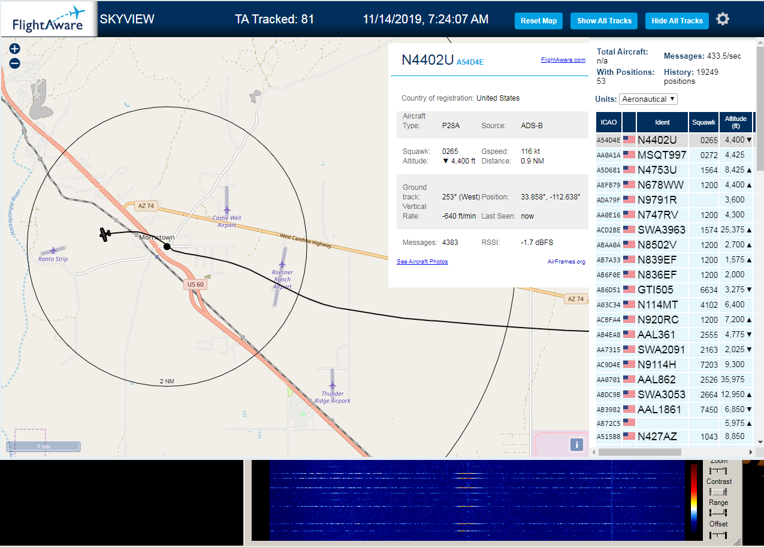Image resolution: width=764 pixels, height=548 pixels.
Task: Sort the table by the Squawk column header
Action: pos(703,122)
